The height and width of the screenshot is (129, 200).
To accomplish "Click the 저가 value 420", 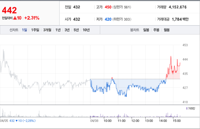I will (108, 19).
